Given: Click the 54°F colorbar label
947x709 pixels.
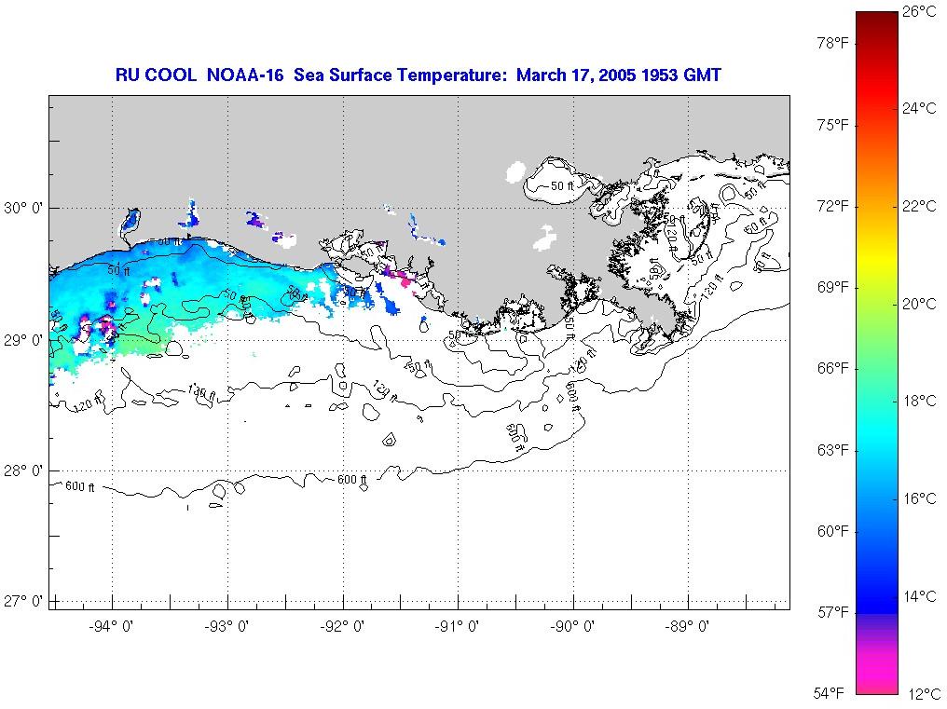Looking at the screenshot, I should coord(829,692).
